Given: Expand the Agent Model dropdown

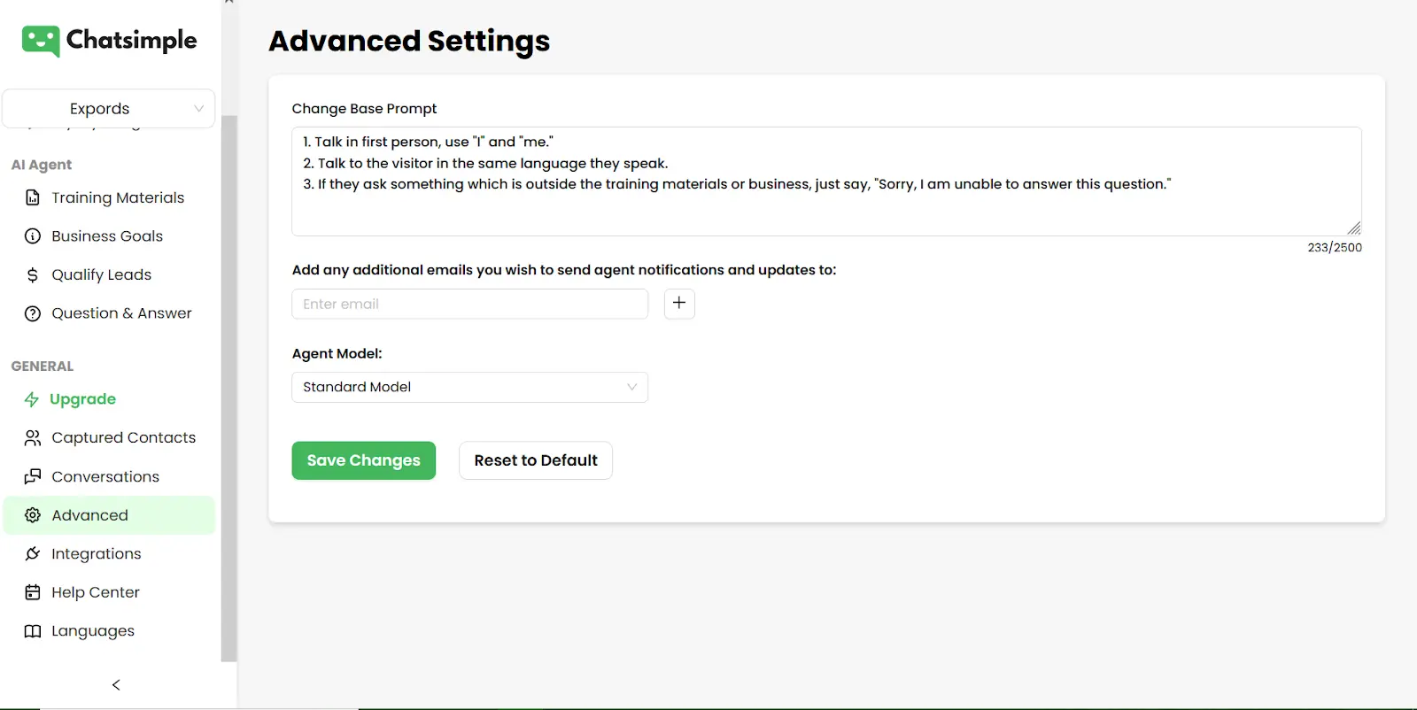Looking at the screenshot, I should (x=469, y=387).
